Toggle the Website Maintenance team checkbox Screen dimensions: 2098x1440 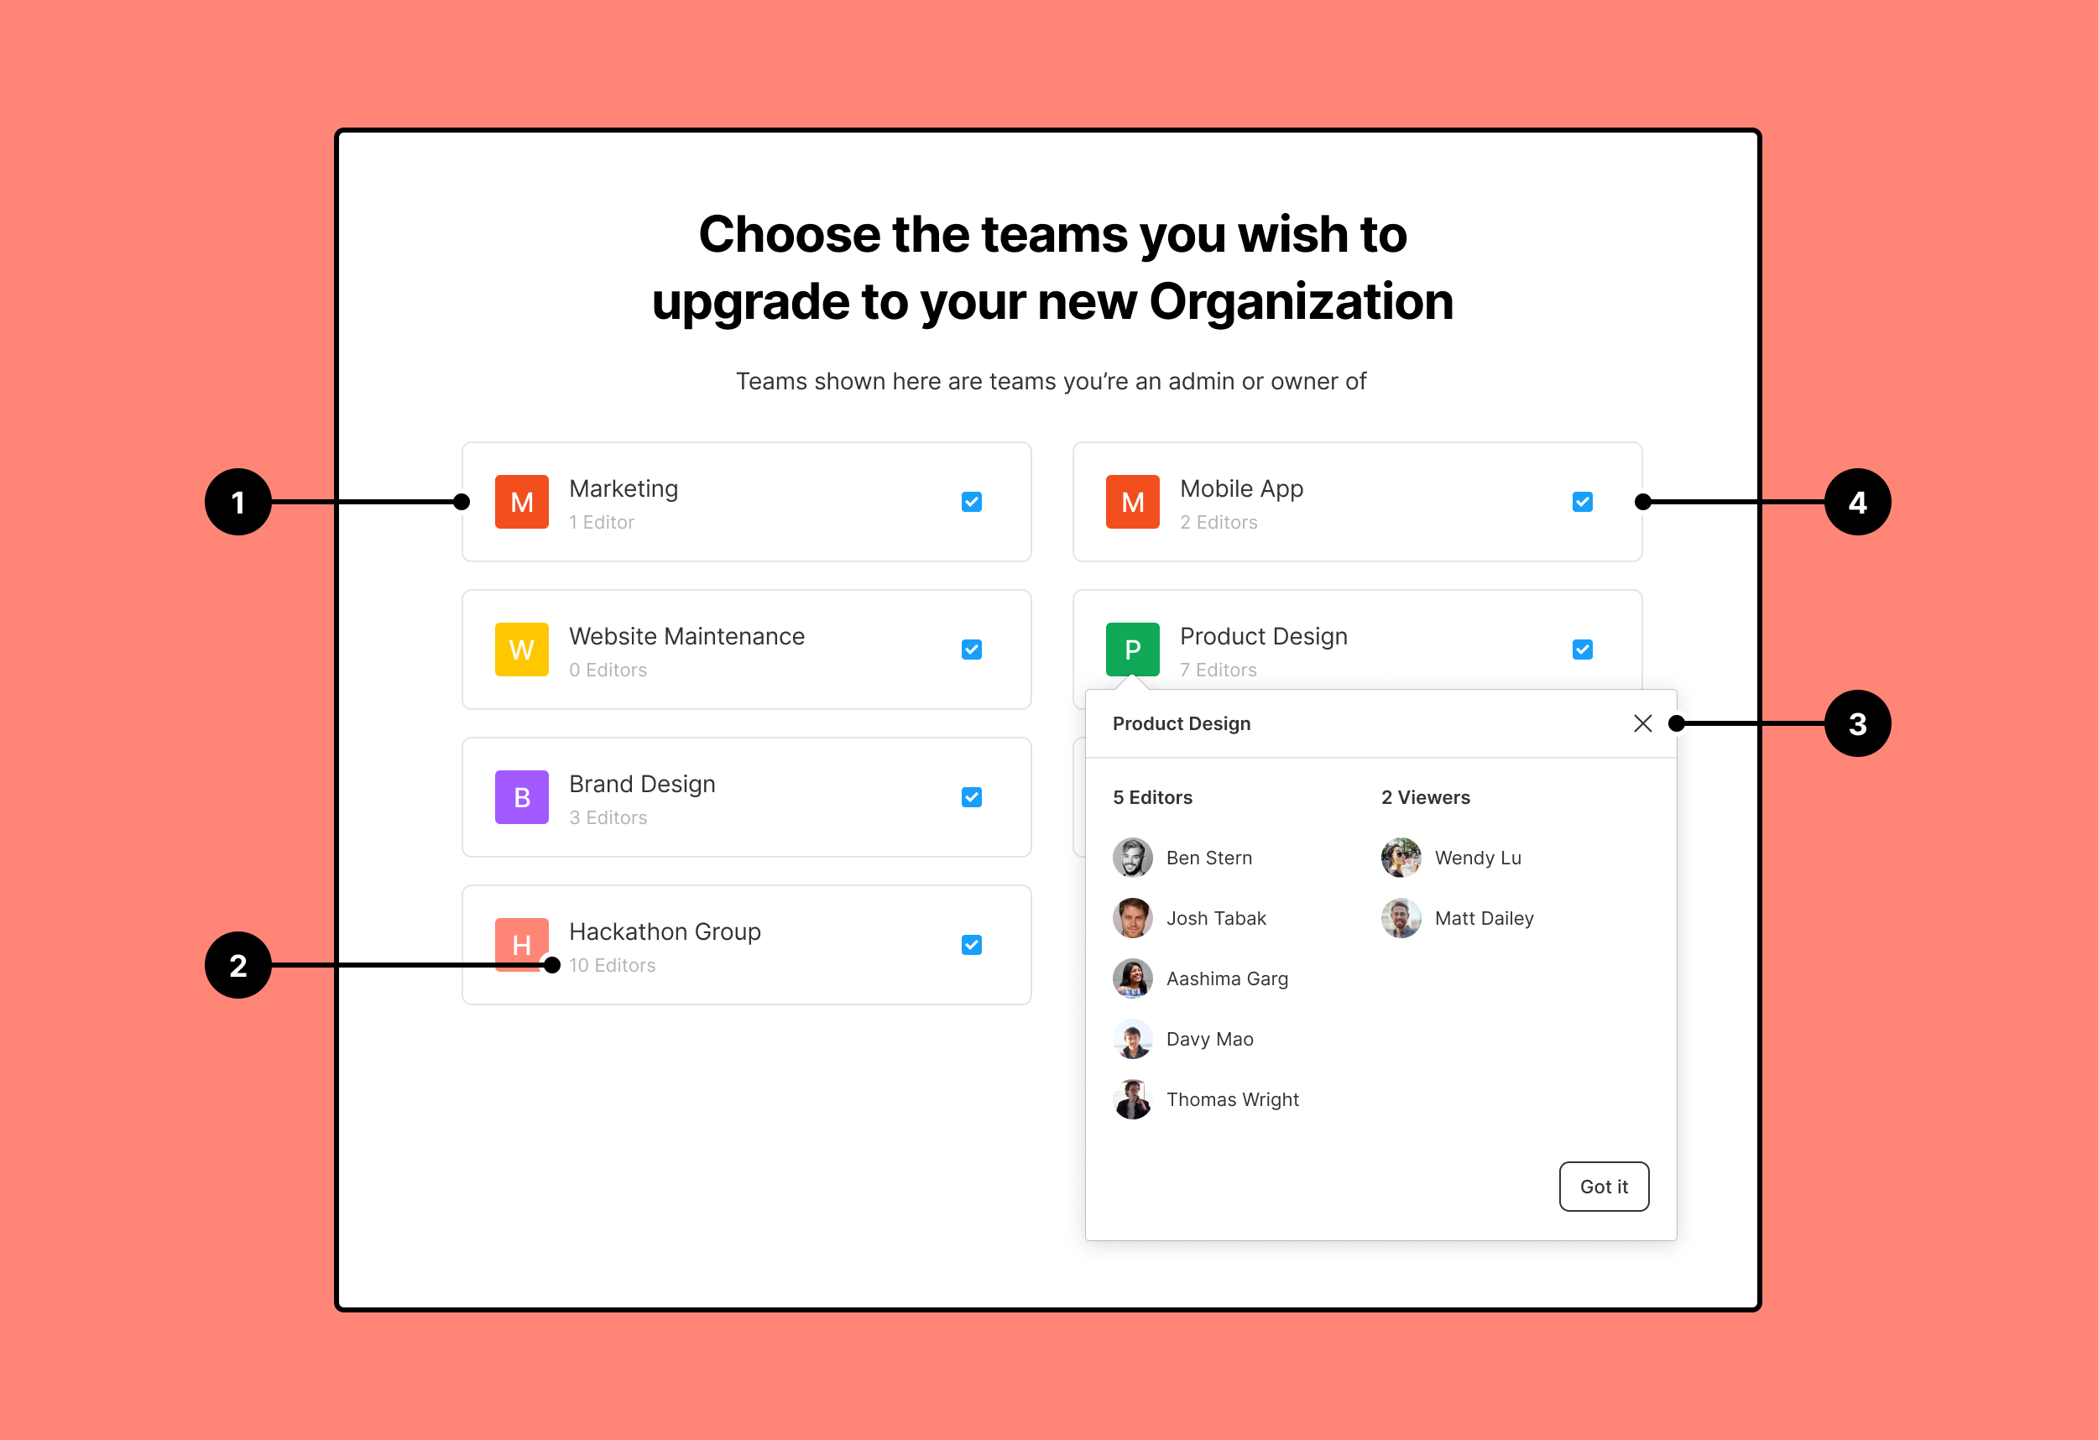pyautogui.click(x=973, y=650)
